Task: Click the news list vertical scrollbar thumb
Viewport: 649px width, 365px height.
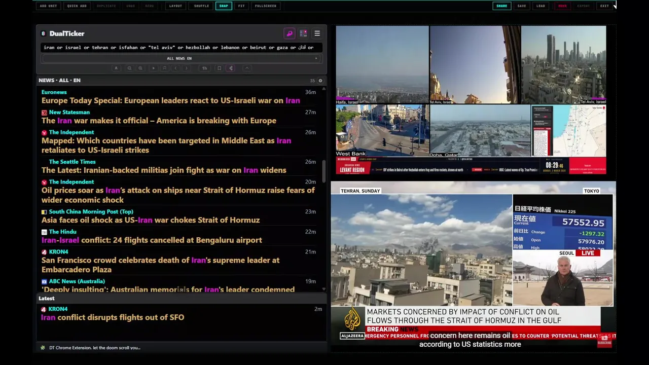Action: 324,171
